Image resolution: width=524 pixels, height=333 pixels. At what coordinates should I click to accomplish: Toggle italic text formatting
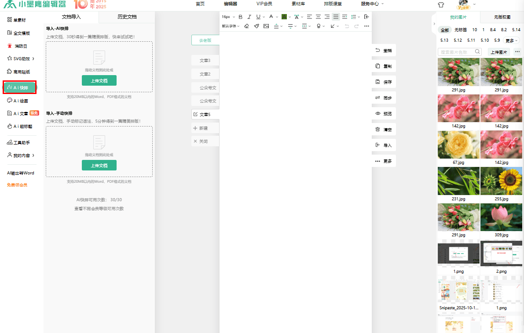click(x=249, y=17)
